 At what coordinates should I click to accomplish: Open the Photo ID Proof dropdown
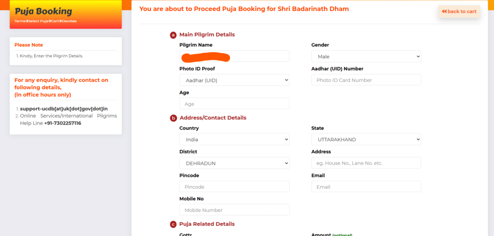(x=234, y=80)
